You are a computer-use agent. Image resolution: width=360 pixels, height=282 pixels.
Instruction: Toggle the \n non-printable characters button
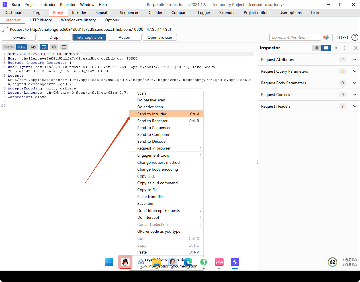[x=54, y=47]
